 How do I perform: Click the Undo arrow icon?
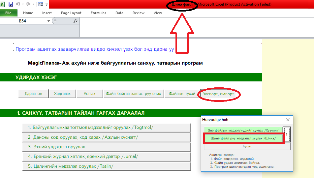tap(18, 4)
